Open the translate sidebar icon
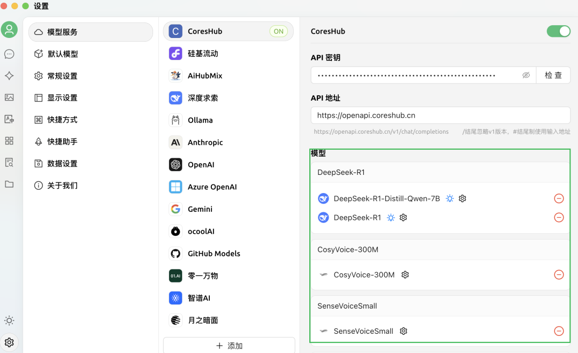This screenshot has width=578, height=353. pyautogui.click(x=9, y=119)
